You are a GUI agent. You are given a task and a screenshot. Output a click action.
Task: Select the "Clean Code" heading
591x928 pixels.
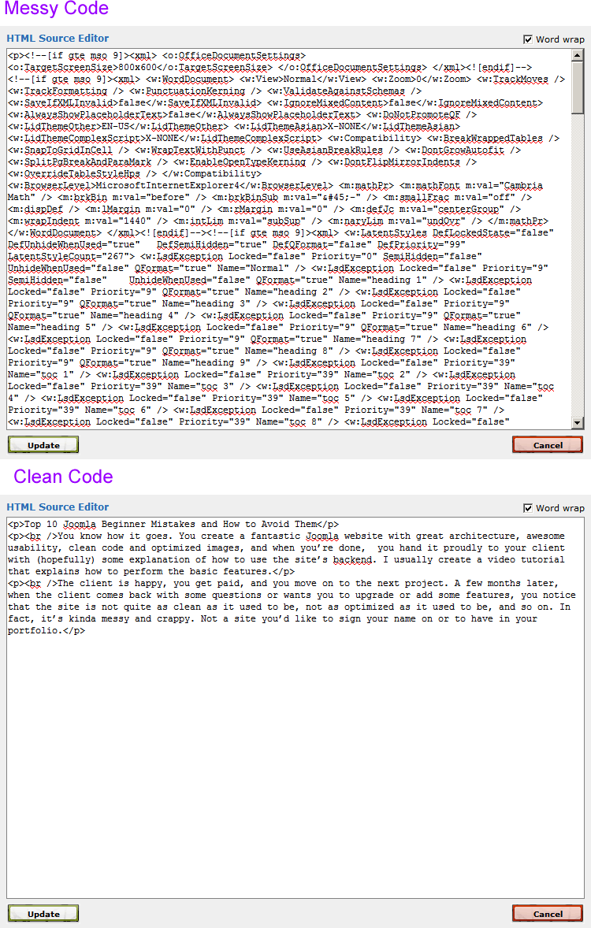[x=63, y=477]
